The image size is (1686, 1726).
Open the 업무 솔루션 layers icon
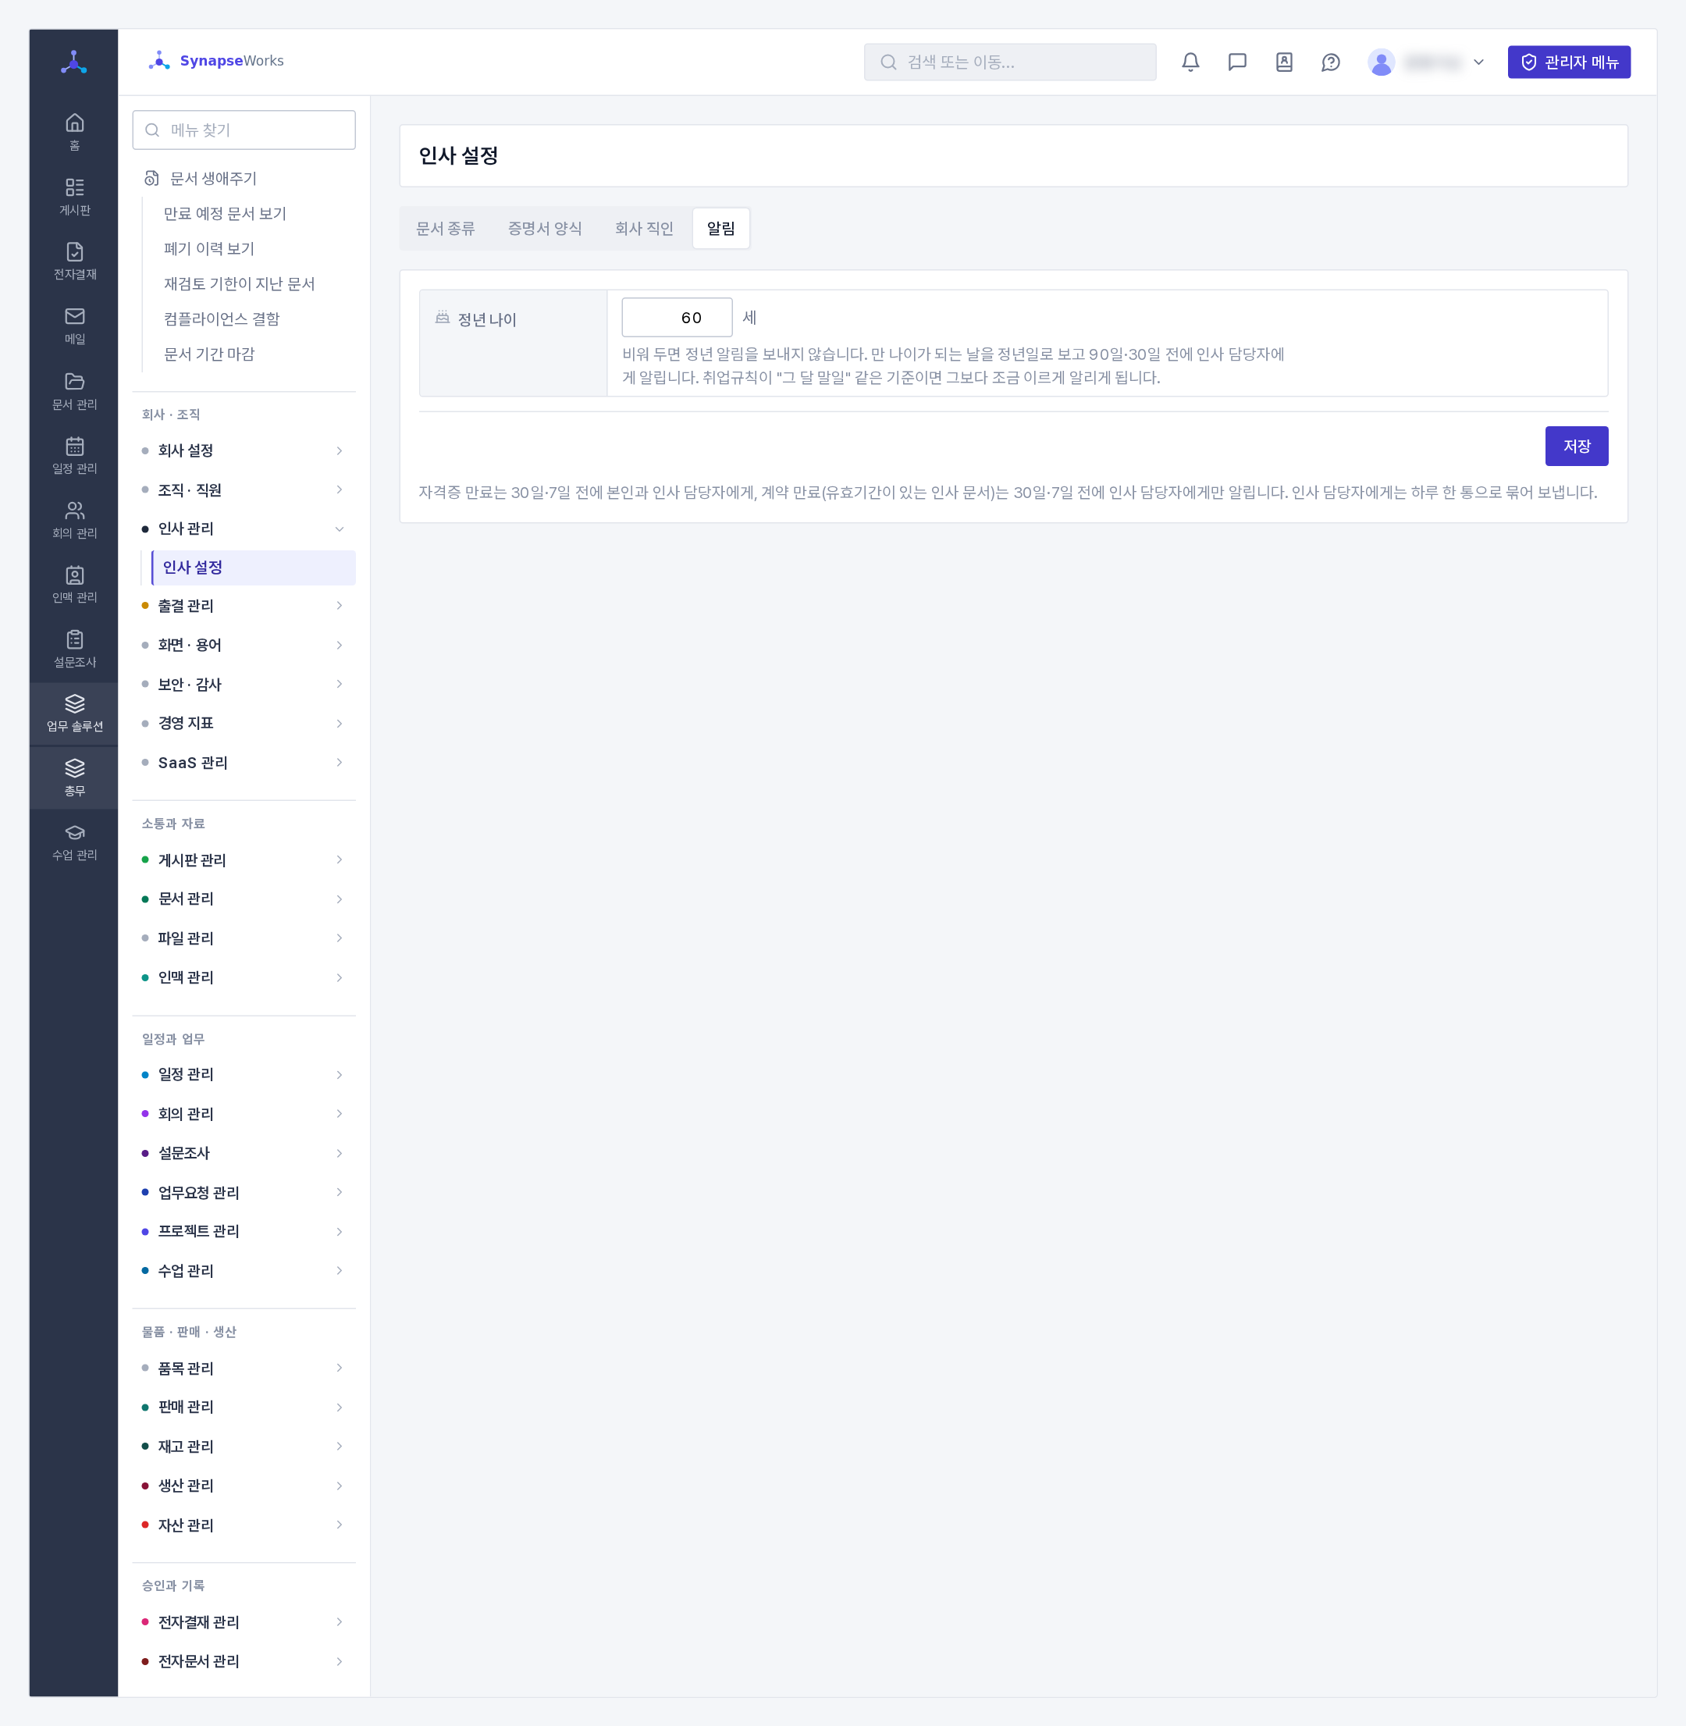click(74, 714)
